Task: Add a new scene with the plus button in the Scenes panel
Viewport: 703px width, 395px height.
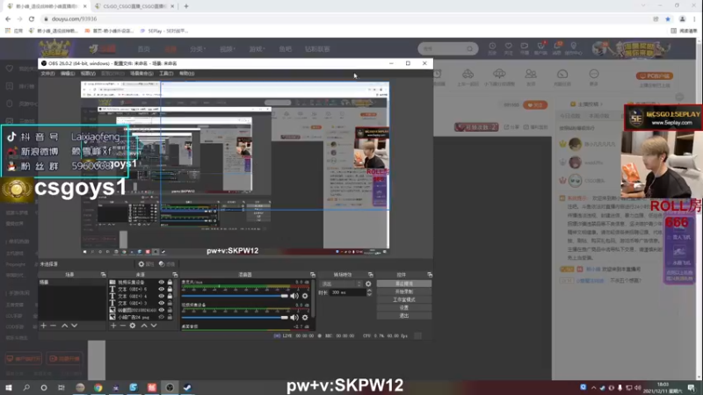Action: (43, 326)
